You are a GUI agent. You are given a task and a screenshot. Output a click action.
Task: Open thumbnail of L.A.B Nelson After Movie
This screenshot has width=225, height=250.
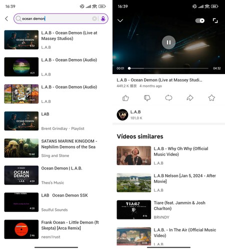pos(134,182)
